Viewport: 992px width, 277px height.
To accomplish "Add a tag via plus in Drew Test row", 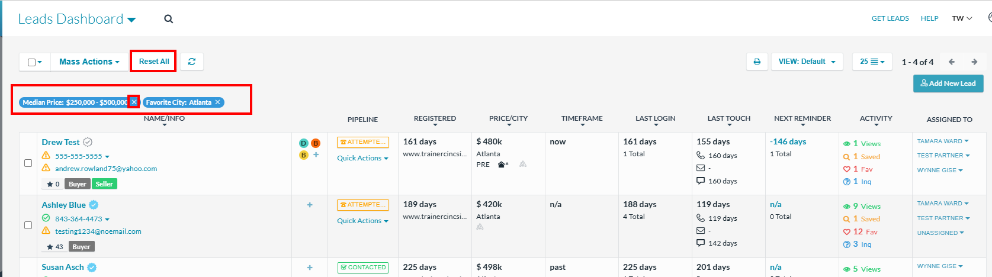I will pos(316,155).
